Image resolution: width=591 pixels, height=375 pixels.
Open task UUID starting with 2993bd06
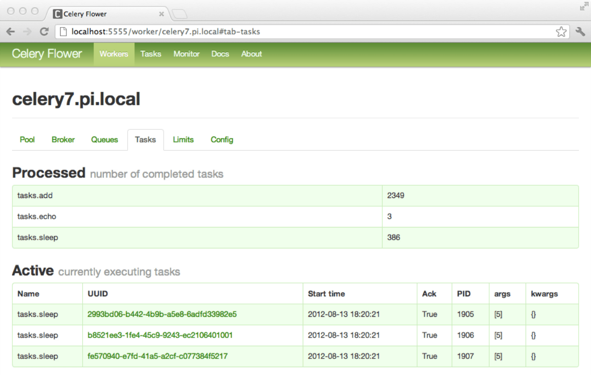pyautogui.click(x=162, y=314)
